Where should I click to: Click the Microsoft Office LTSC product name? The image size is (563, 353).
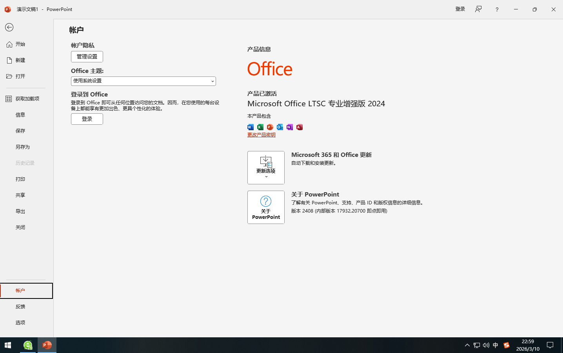click(x=316, y=104)
